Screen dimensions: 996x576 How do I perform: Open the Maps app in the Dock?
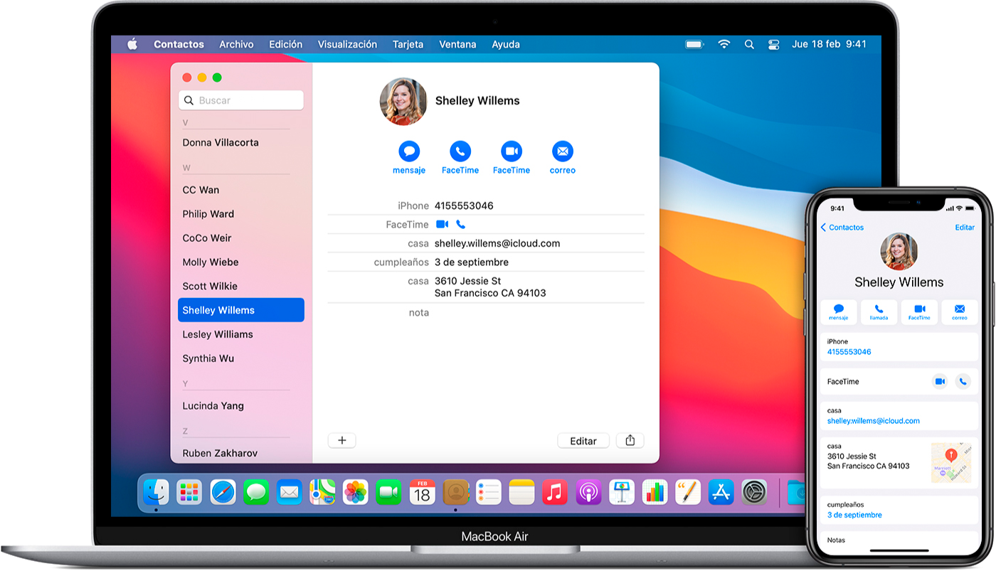coord(322,492)
